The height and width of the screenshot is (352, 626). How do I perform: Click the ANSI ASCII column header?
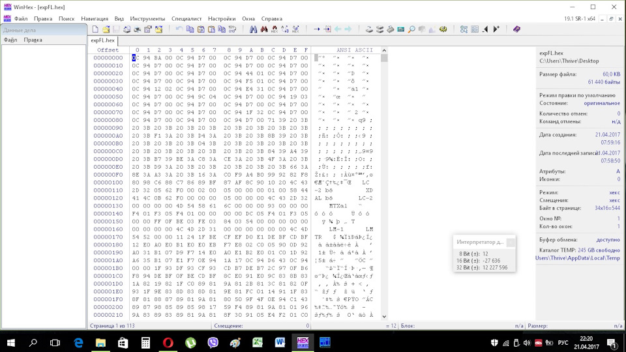[x=355, y=50]
